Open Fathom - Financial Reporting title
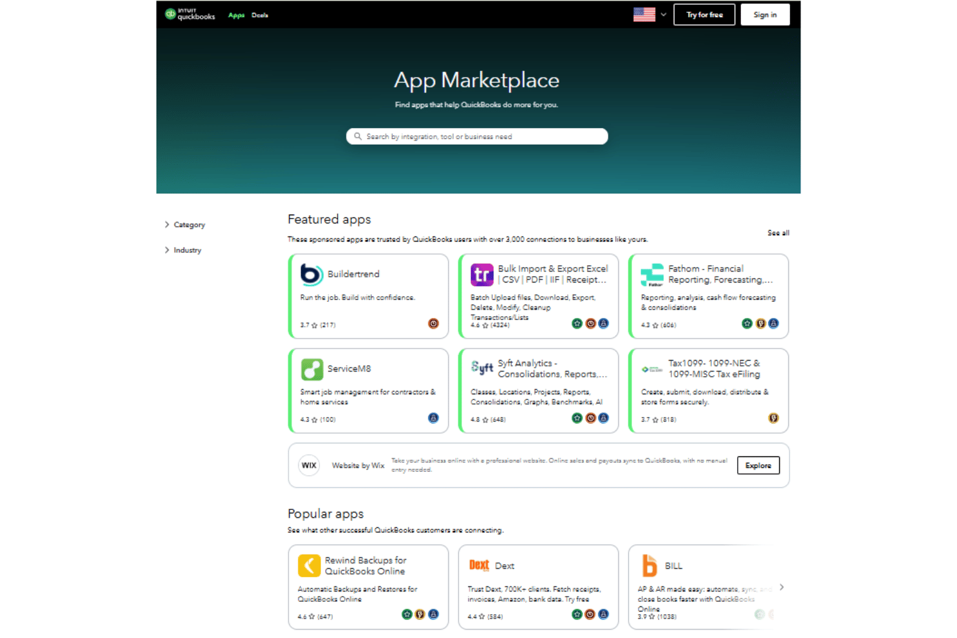Screen dimensions: 957x638 (720, 274)
